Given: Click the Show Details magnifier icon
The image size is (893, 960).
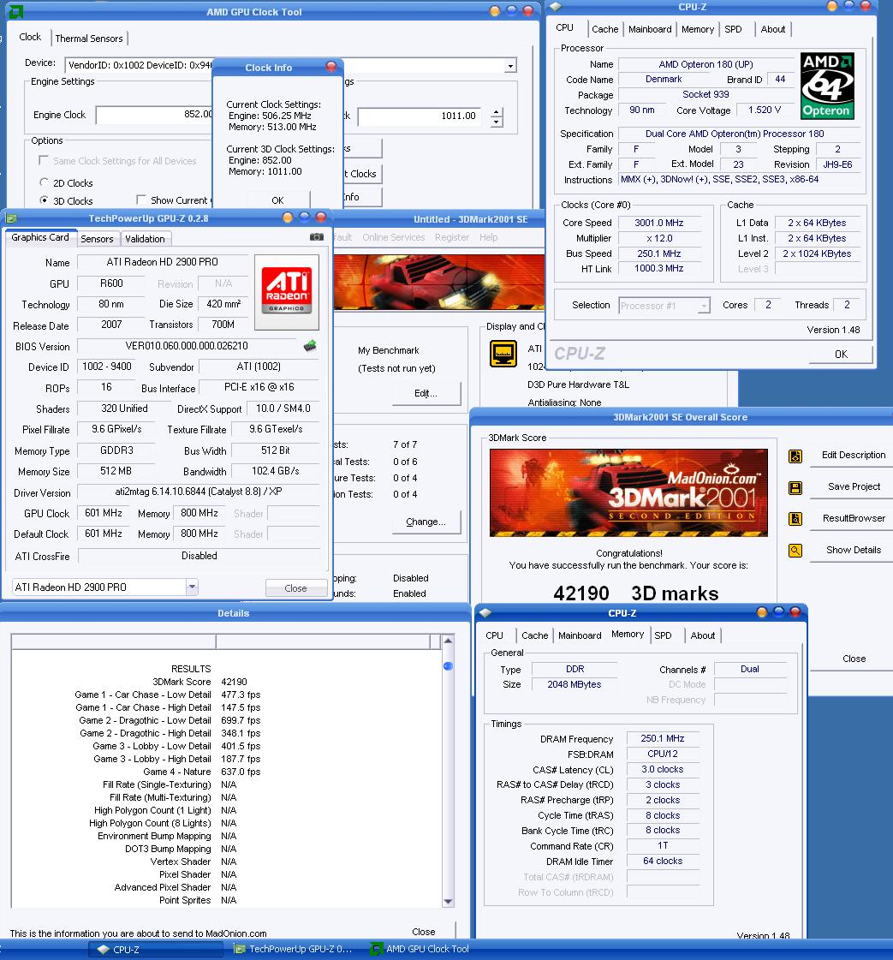Looking at the screenshot, I should point(795,551).
